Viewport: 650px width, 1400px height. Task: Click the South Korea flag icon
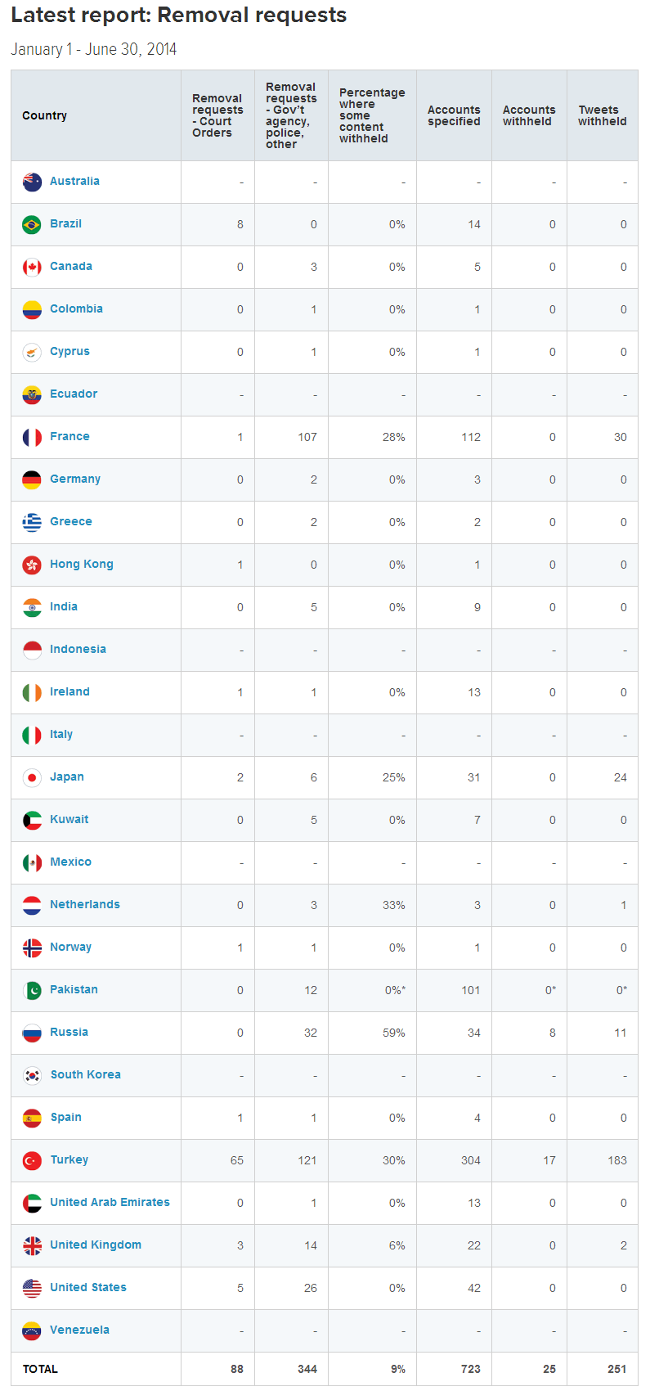(32, 1075)
